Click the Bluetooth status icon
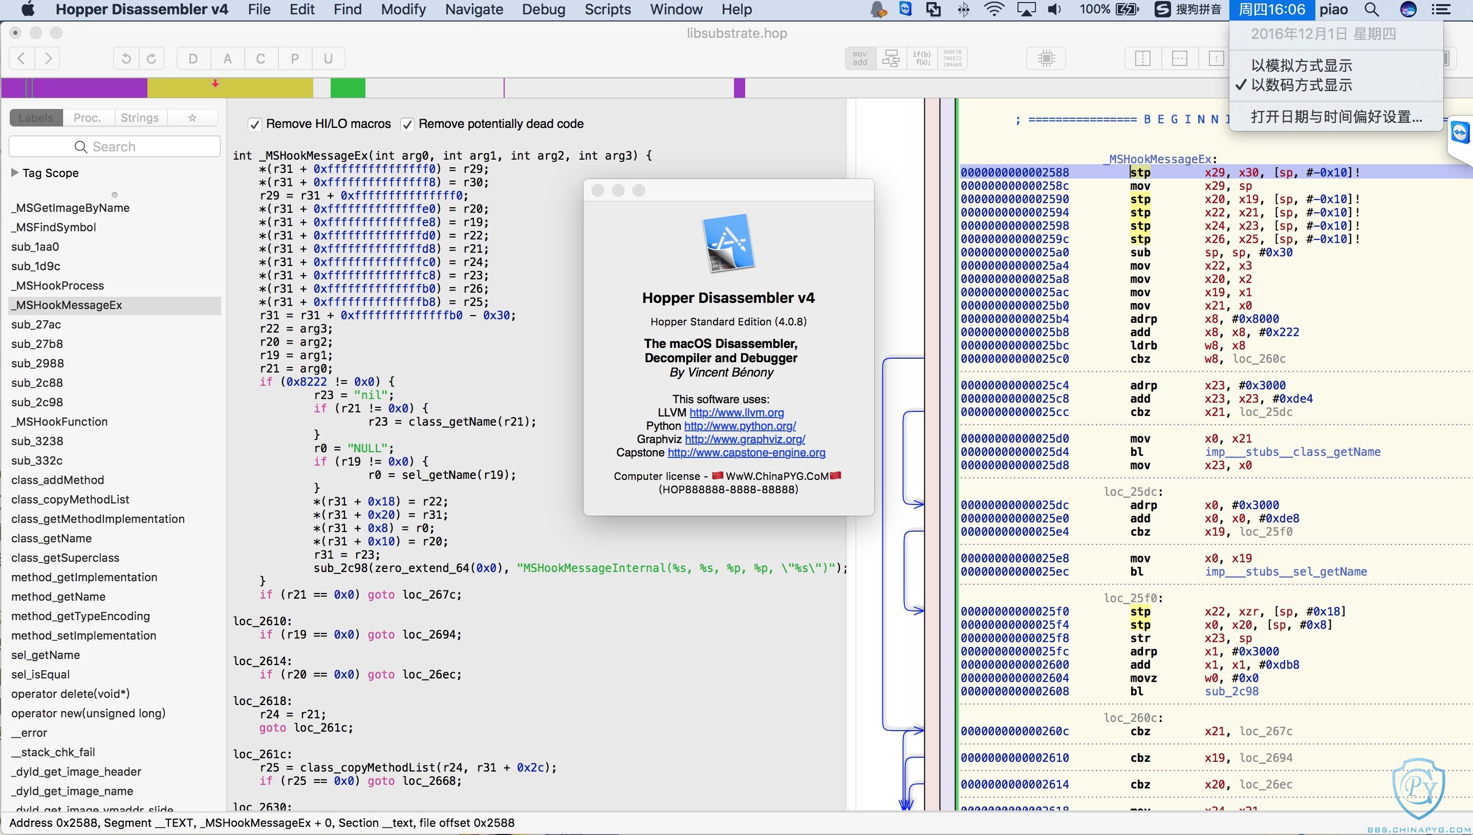This screenshot has height=835, width=1473. pos(964,10)
